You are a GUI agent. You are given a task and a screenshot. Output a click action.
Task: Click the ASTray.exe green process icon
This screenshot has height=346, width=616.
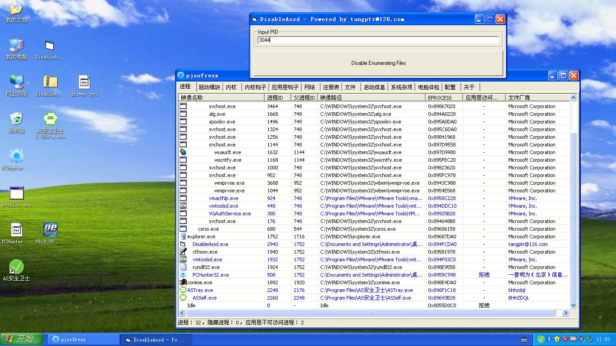pyautogui.click(x=183, y=290)
